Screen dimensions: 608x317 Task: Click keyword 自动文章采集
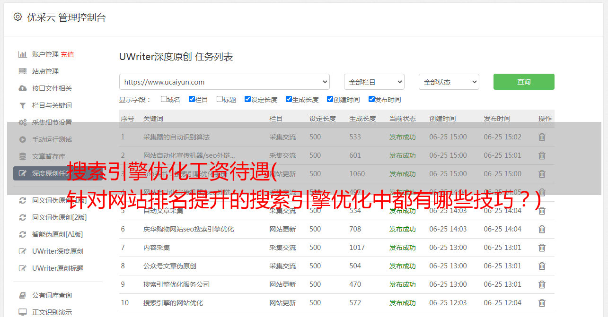[x=163, y=211]
